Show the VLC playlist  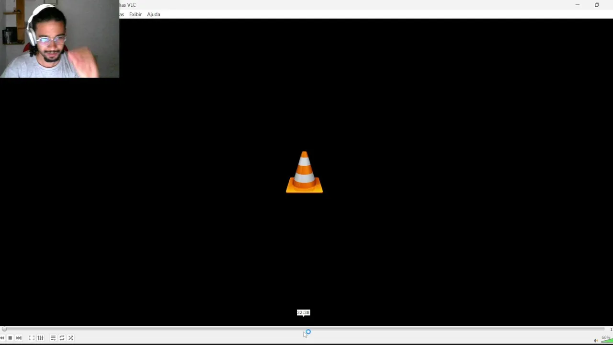point(53,338)
